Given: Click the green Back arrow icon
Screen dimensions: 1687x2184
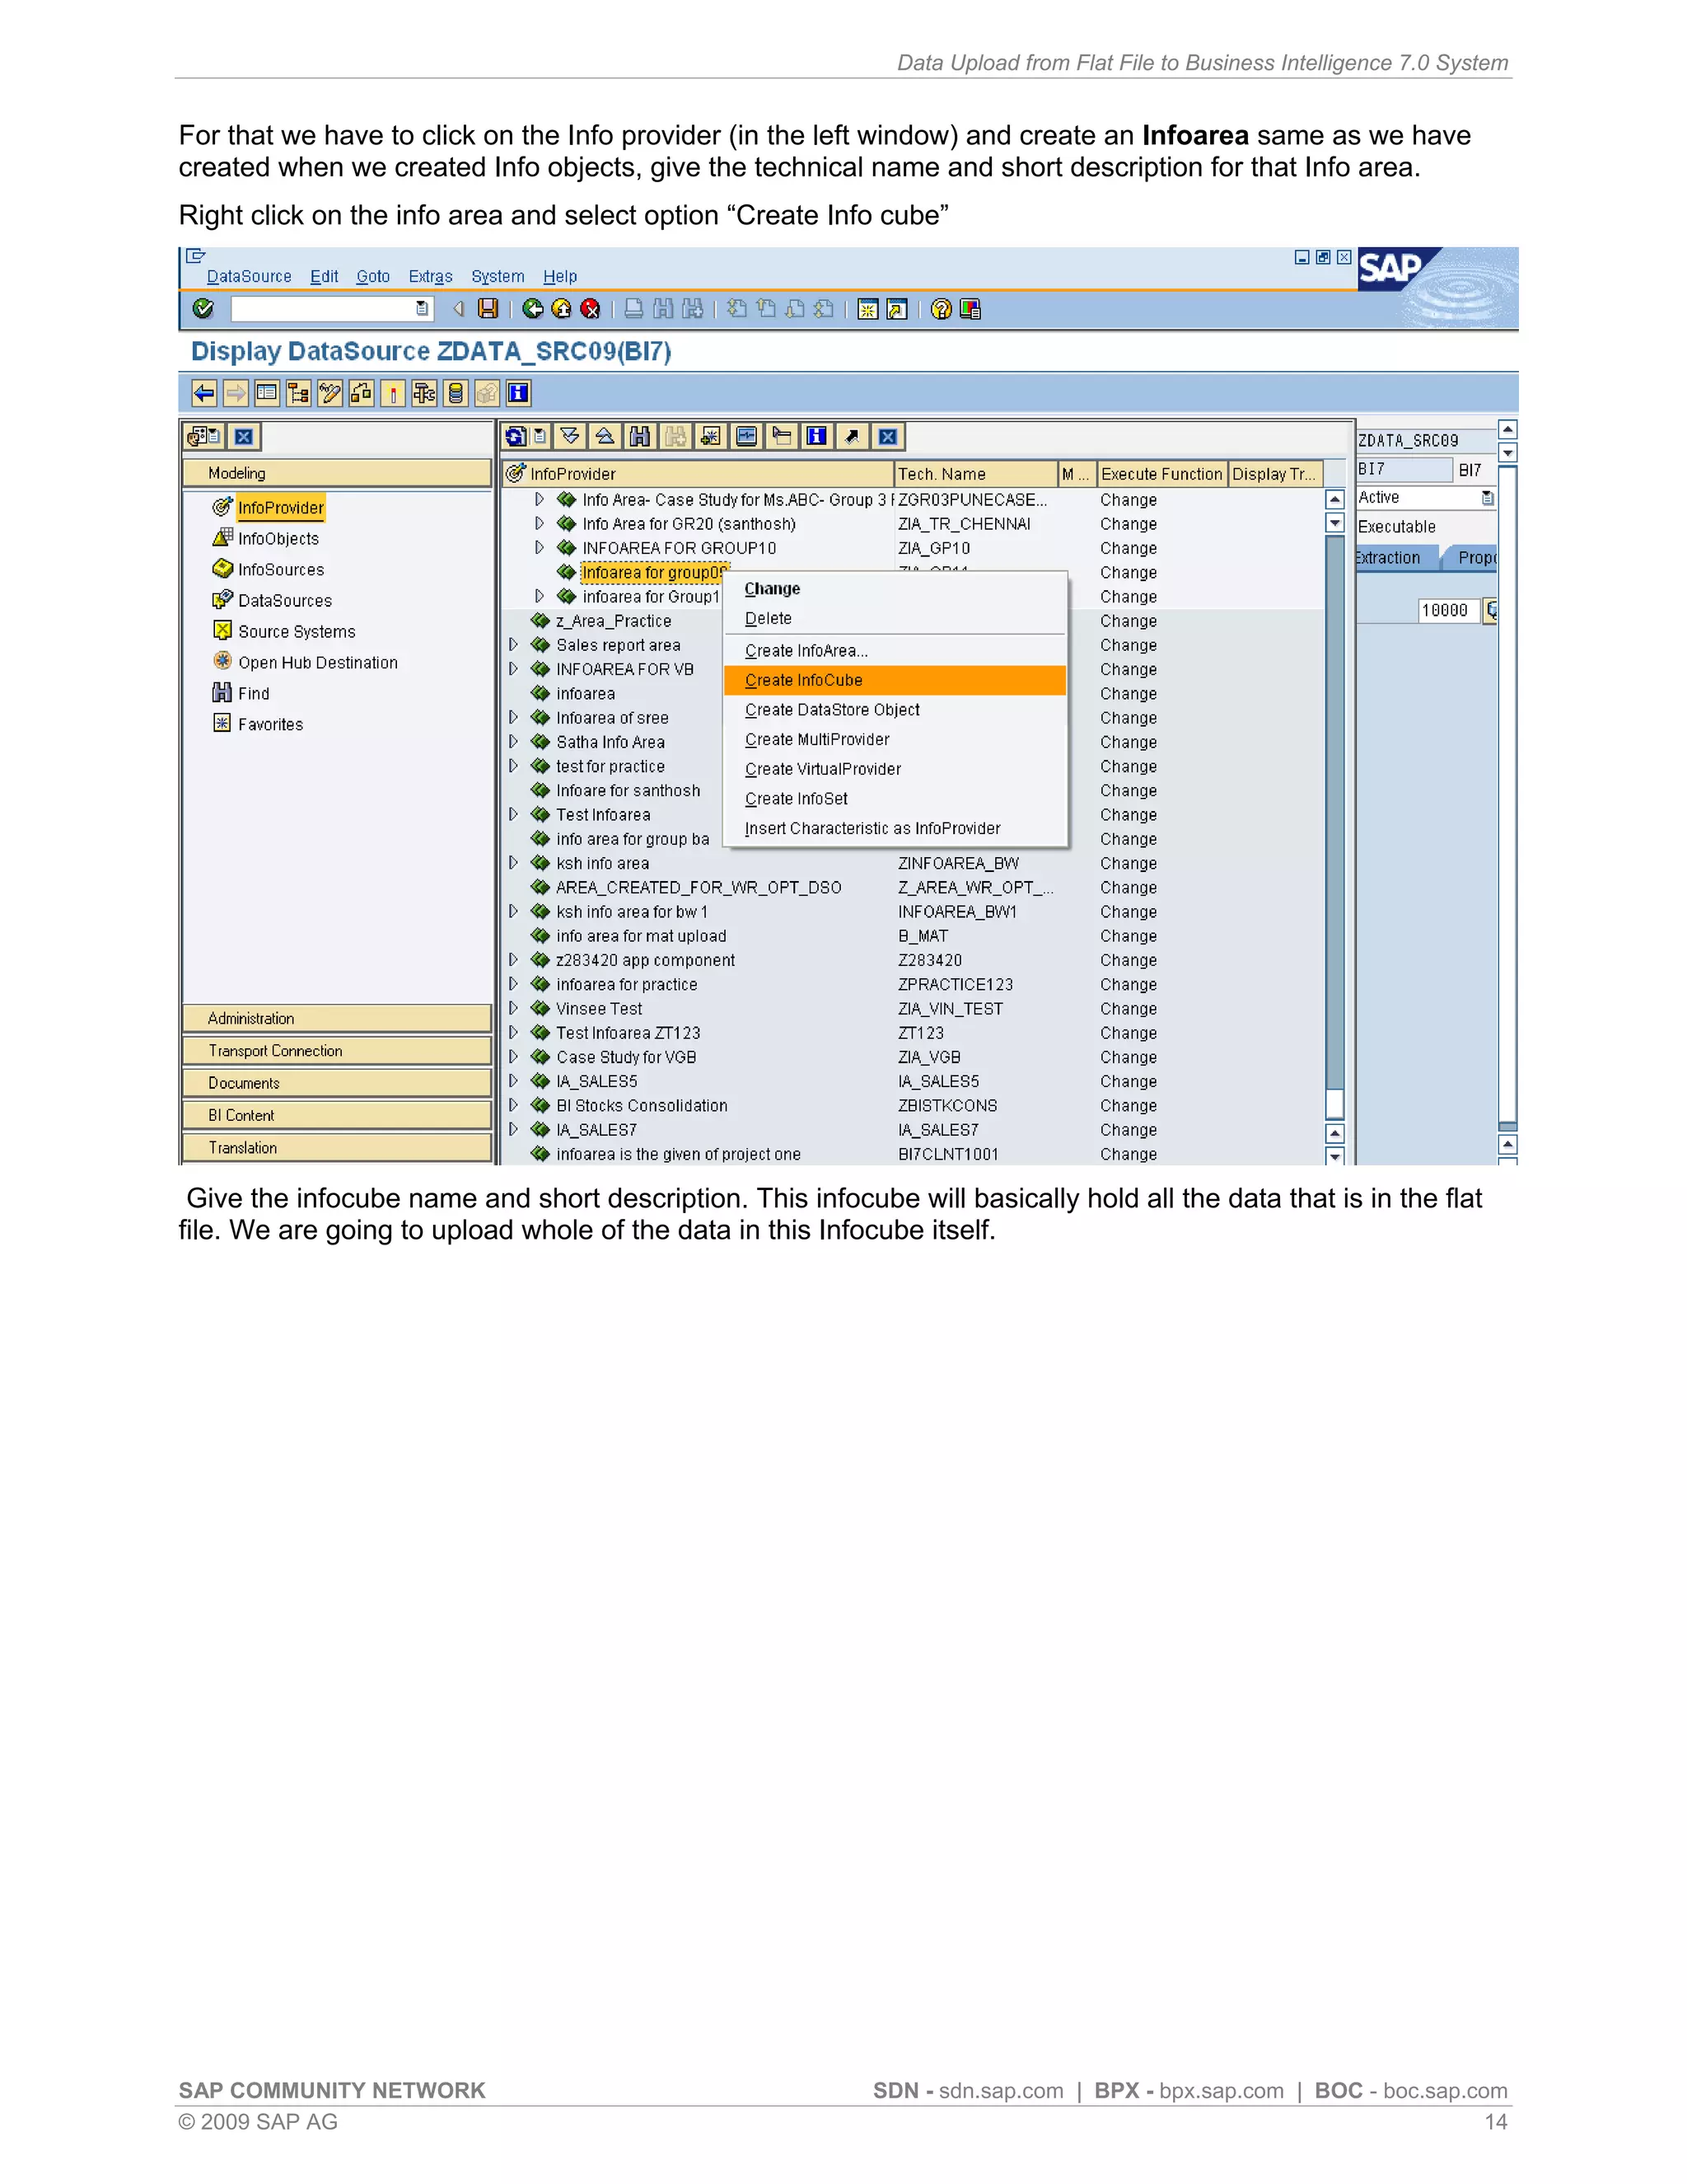Looking at the screenshot, I should (533, 309).
